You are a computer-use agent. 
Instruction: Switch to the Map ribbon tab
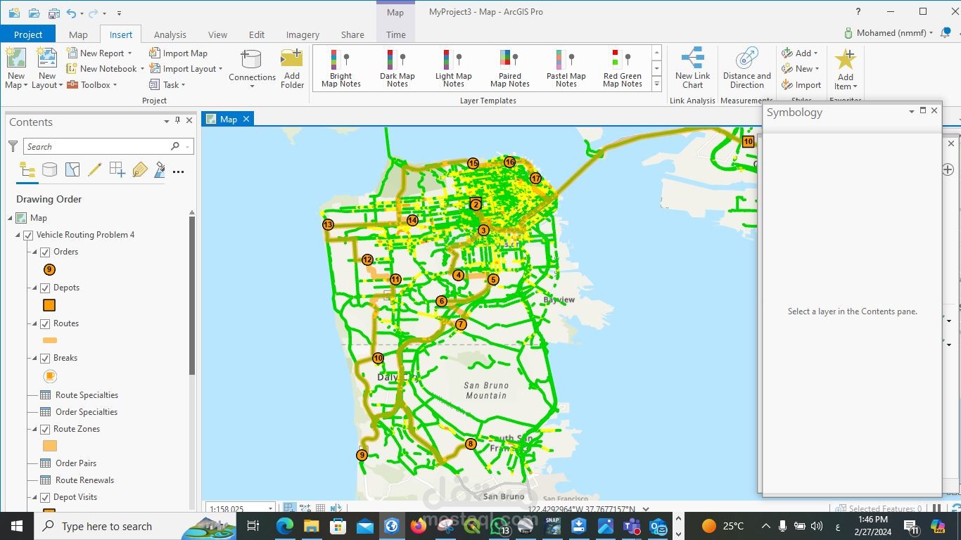[78, 34]
